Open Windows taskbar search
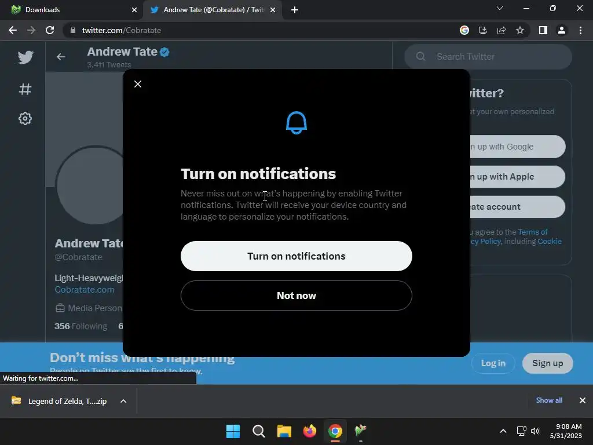This screenshot has width=593, height=445. click(259, 431)
